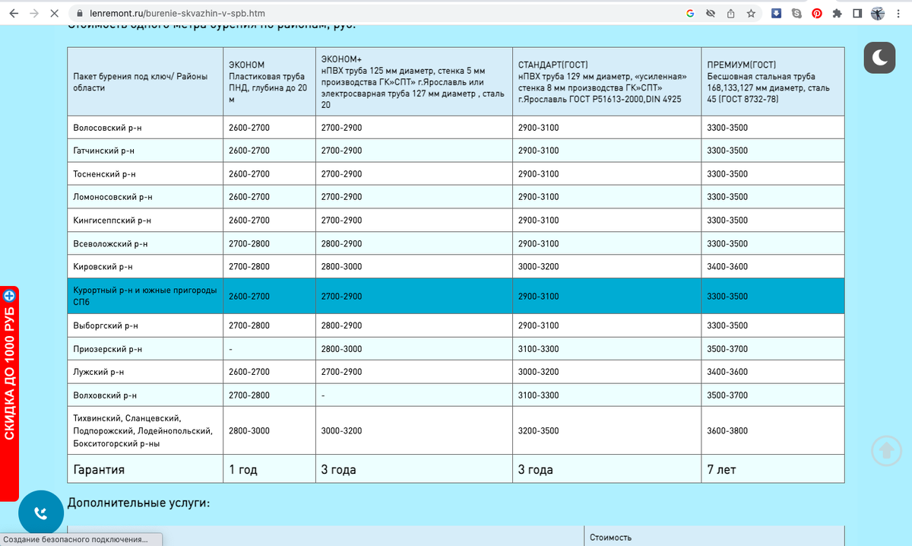This screenshot has height=546, width=912.
Task: Click the "Создание безопасного подключения" status text
Action: coord(74,538)
